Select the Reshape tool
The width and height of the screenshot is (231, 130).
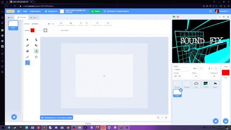(x=36, y=40)
